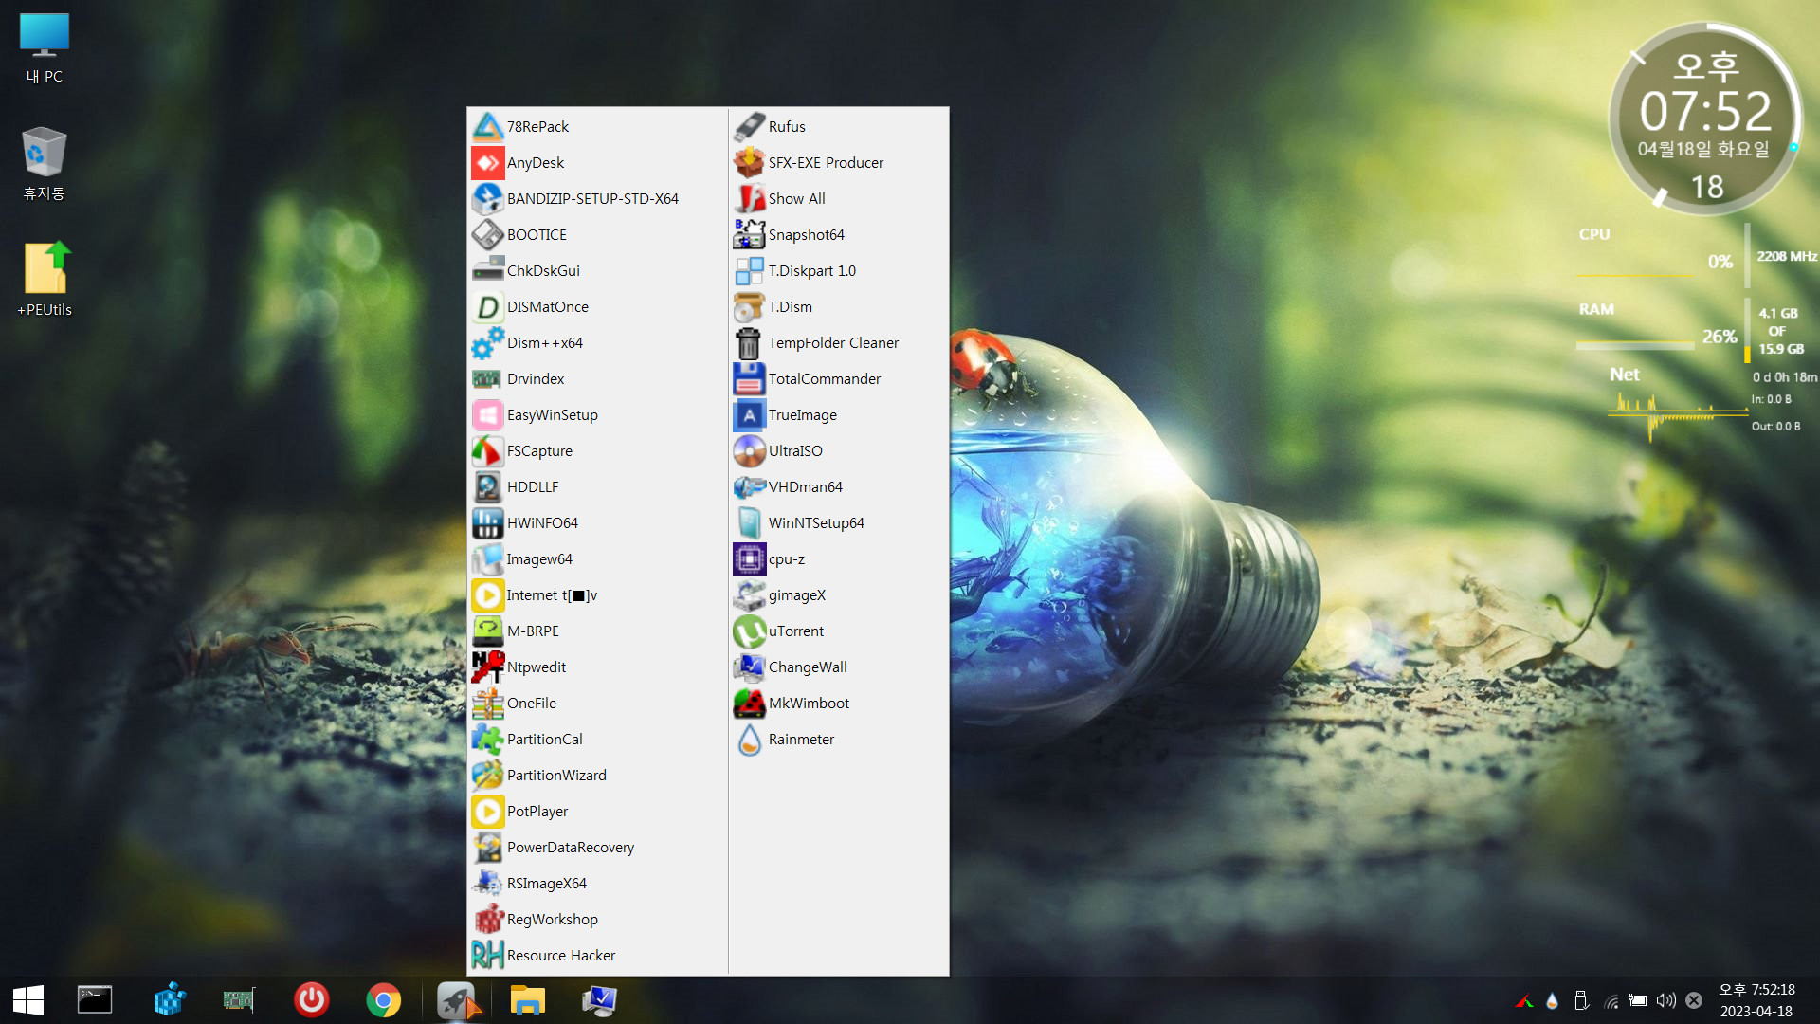
Task: Run TempFolder Cleaner via trash icon
Action: [x=749, y=343]
